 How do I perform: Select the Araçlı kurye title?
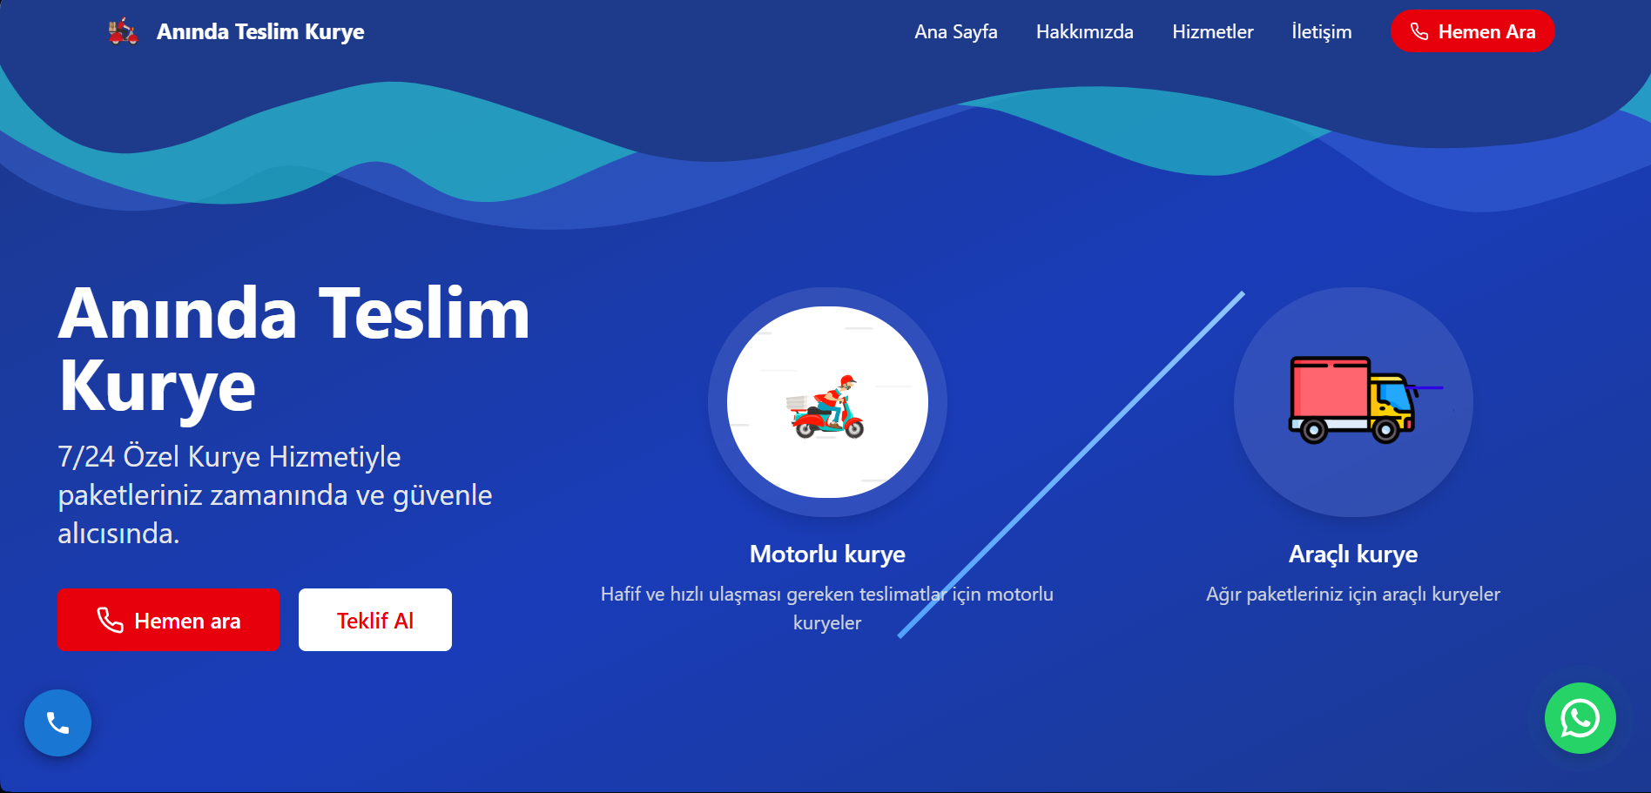pos(1352,554)
